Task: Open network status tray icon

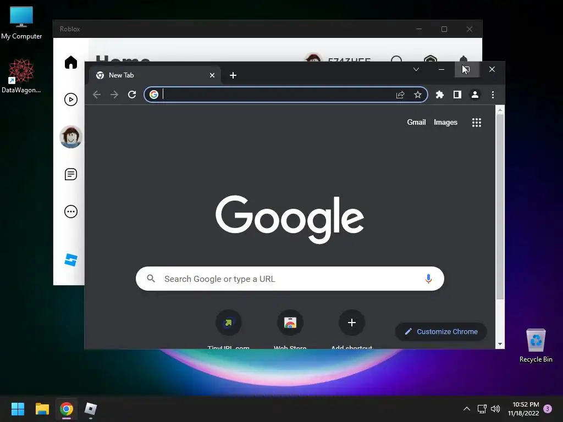Action: [x=482, y=409]
